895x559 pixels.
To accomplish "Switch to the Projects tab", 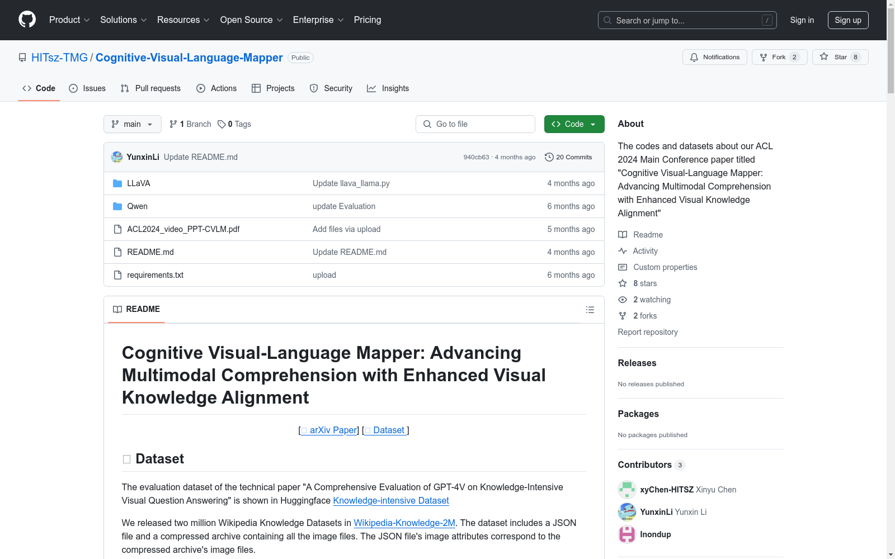I will (273, 88).
